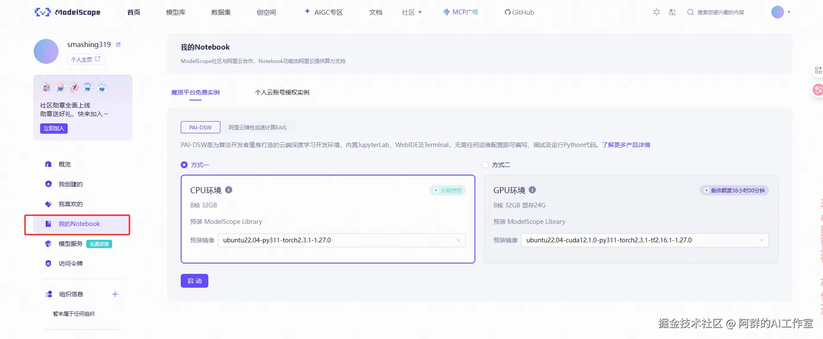
Task: Click the 我的Notebook book icon
Action: [48, 224]
